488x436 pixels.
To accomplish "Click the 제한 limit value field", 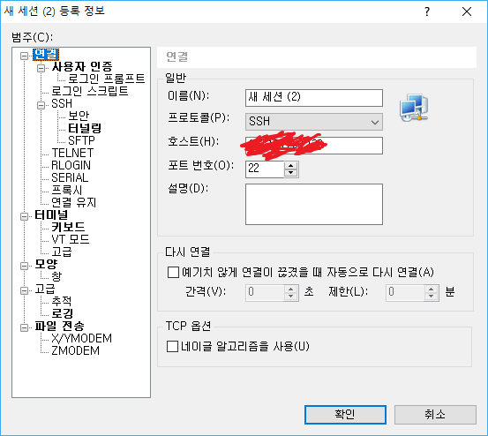I will pos(405,292).
